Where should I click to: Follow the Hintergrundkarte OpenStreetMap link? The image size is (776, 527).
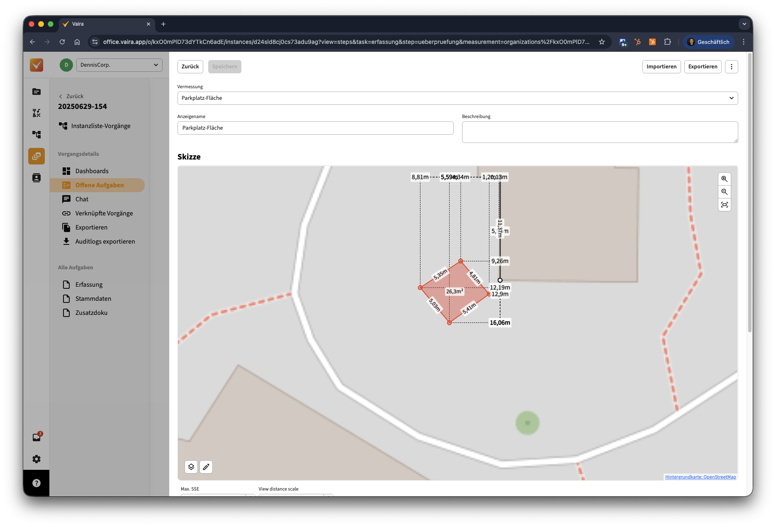(x=700, y=477)
